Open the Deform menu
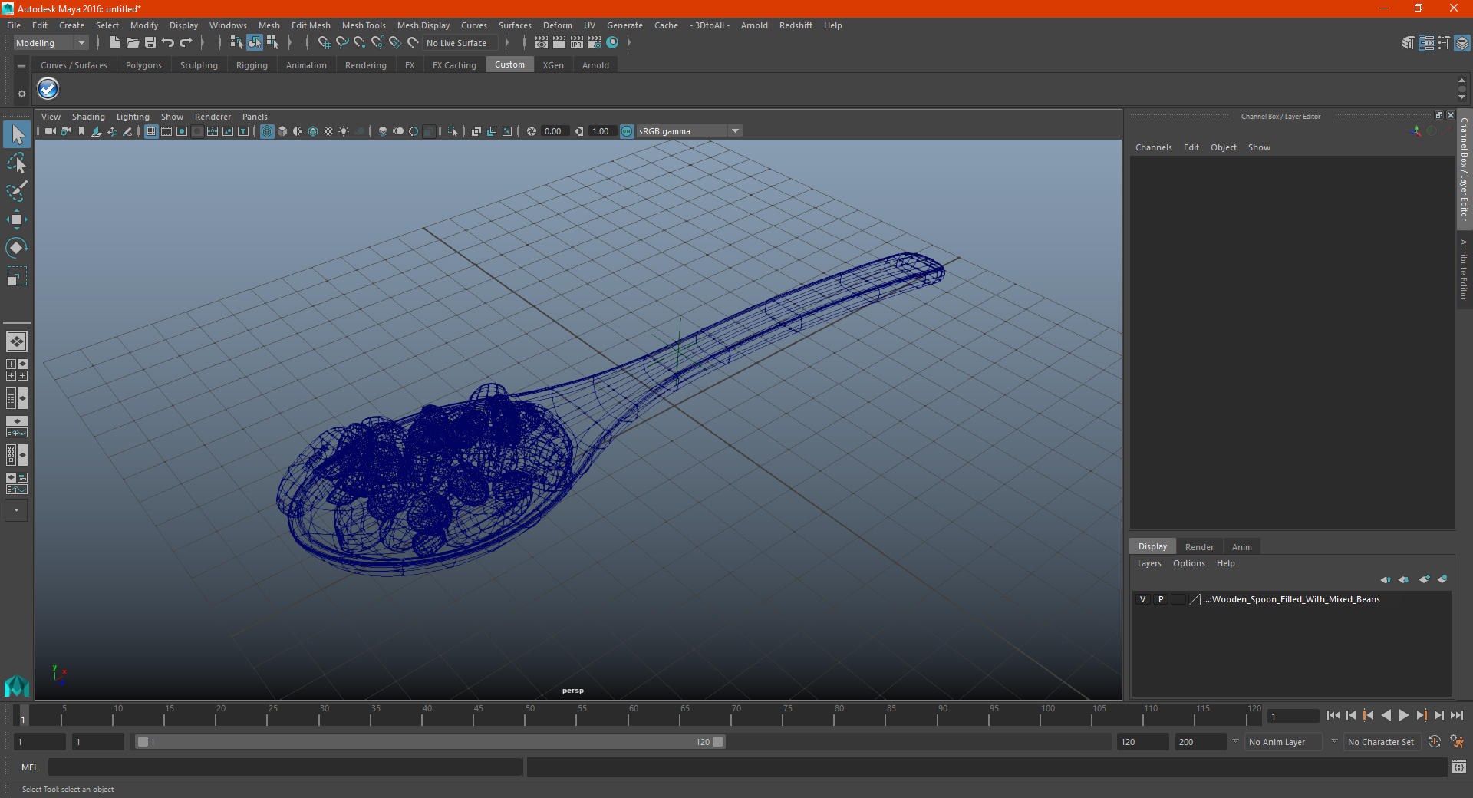Image resolution: width=1473 pixels, height=798 pixels. coord(557,25)
